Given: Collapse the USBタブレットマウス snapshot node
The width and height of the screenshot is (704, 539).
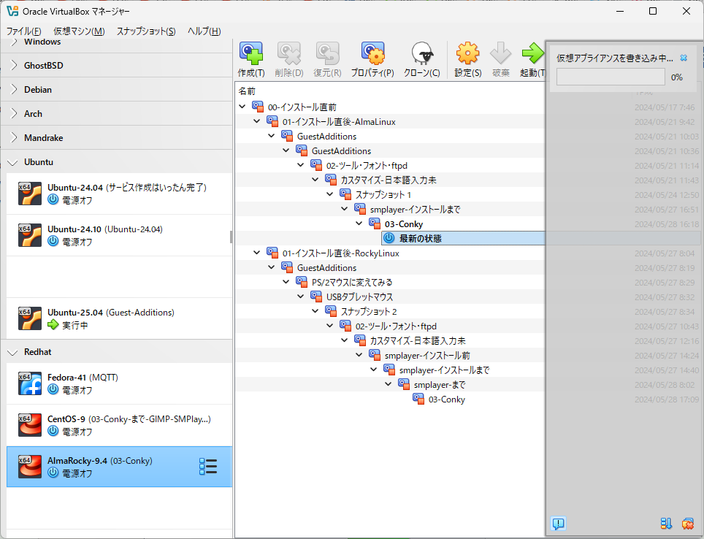Looking at the screenshot, I should point(301,297).
